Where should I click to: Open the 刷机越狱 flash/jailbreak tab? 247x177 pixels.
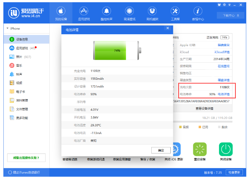[x=152, y=14]
